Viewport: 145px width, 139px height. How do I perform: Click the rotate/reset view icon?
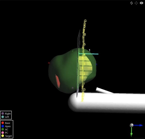pyautogui.click(x=132, y=3)
